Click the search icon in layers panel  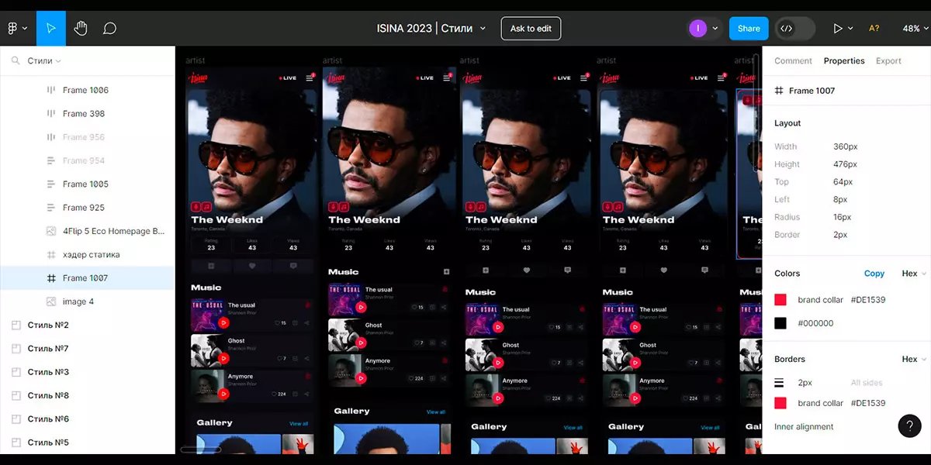click(15, 60)
